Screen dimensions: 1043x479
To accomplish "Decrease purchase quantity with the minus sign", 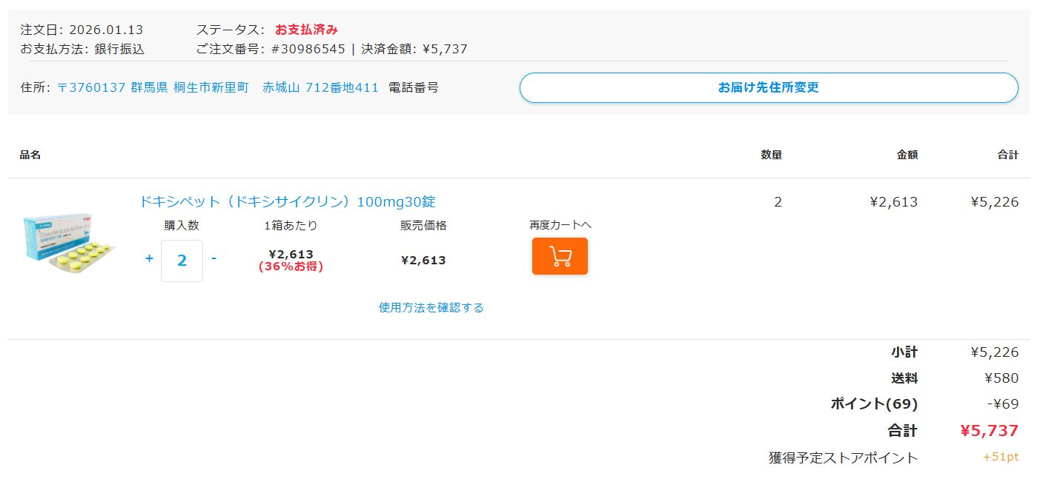I will [214, 258].
